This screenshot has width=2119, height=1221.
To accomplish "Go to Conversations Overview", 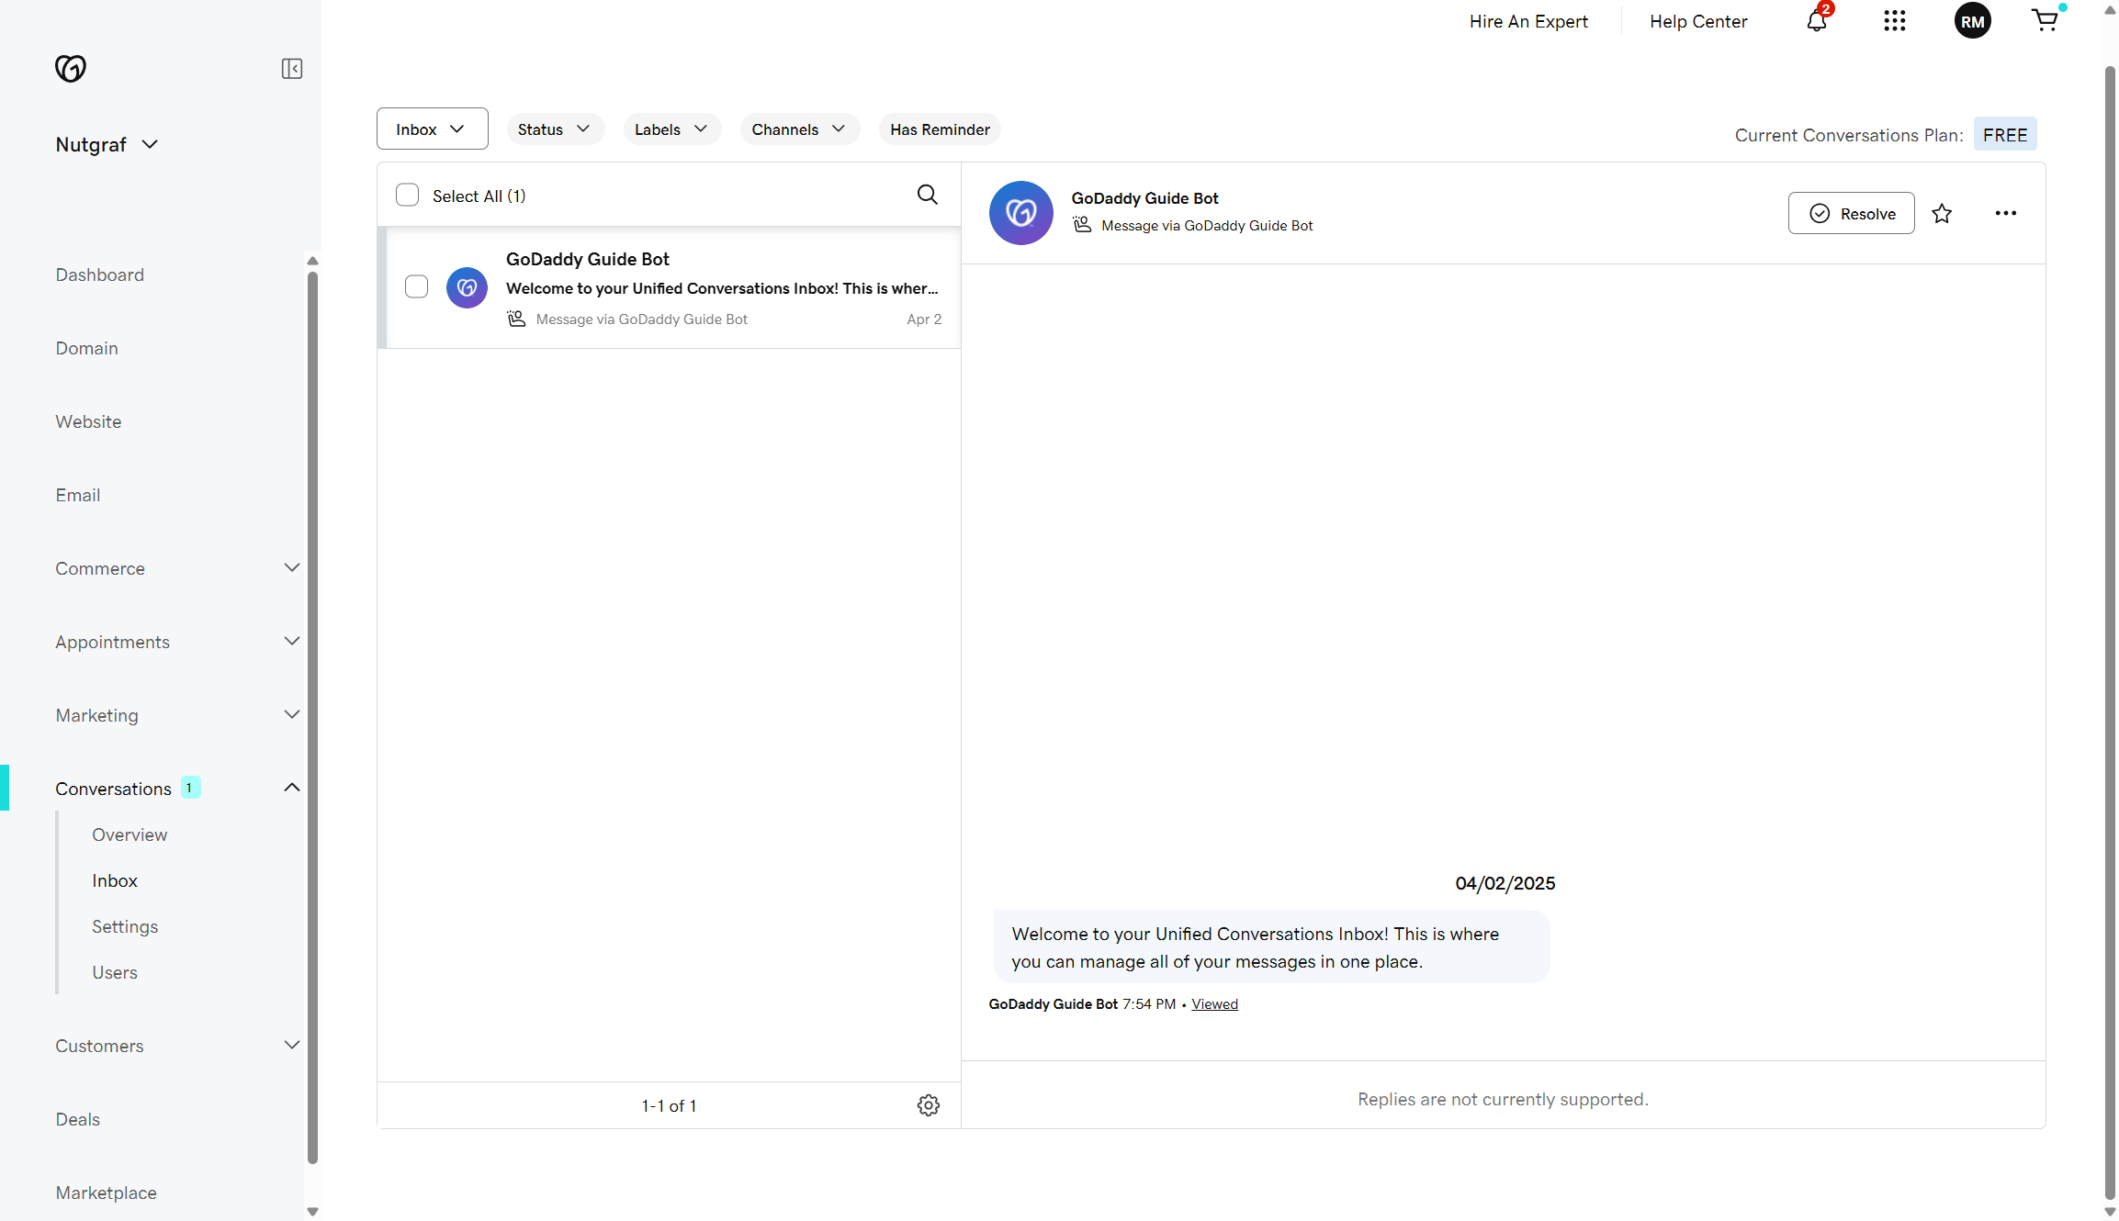I will (x=129, y=835).
